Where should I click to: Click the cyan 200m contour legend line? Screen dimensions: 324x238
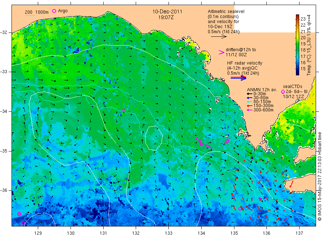pyautogui.click(x=30, y=16)
